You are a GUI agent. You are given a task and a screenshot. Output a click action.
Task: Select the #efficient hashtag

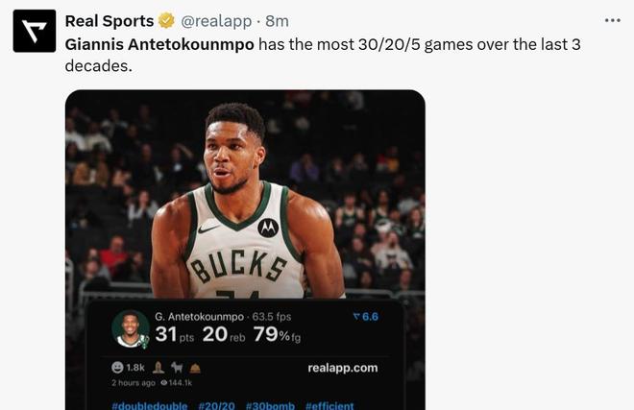click(329, 405)
